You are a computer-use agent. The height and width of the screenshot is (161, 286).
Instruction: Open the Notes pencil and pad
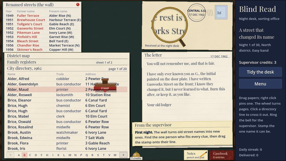pos(196,155)
